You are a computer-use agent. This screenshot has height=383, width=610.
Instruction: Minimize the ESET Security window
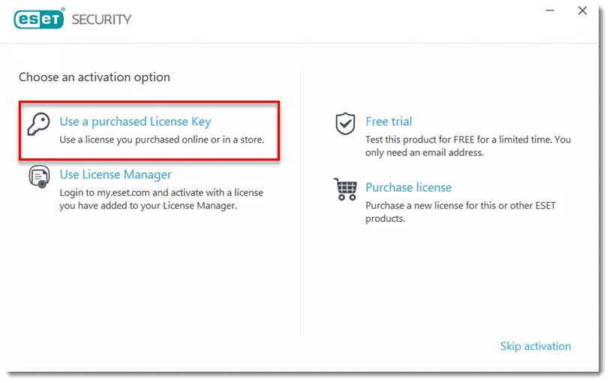coord(550,11)
